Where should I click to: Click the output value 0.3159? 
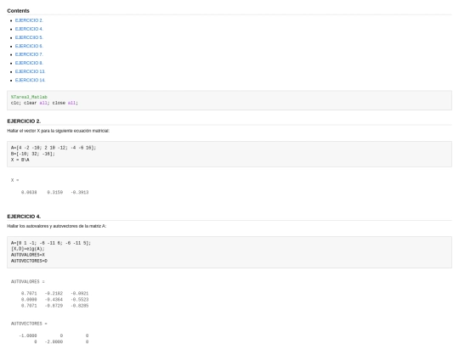tap(55, 192)
